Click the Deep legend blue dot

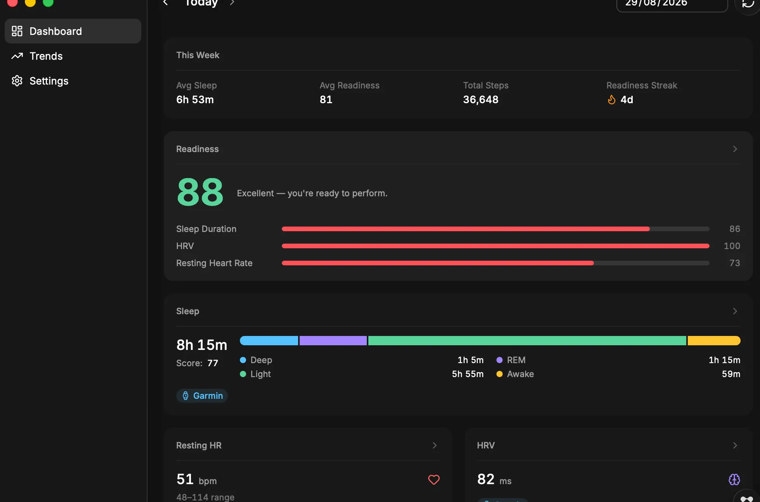[243, 360]
